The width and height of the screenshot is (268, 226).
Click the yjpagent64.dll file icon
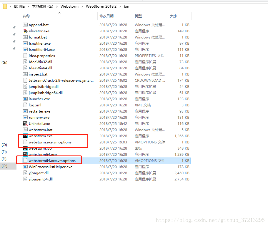[25, 179]
